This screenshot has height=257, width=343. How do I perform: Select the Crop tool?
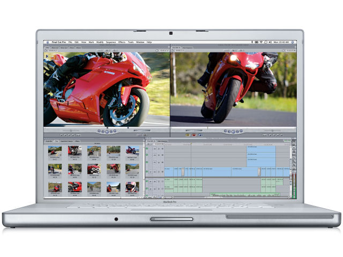pyautogui.click(x=294, y=165)
